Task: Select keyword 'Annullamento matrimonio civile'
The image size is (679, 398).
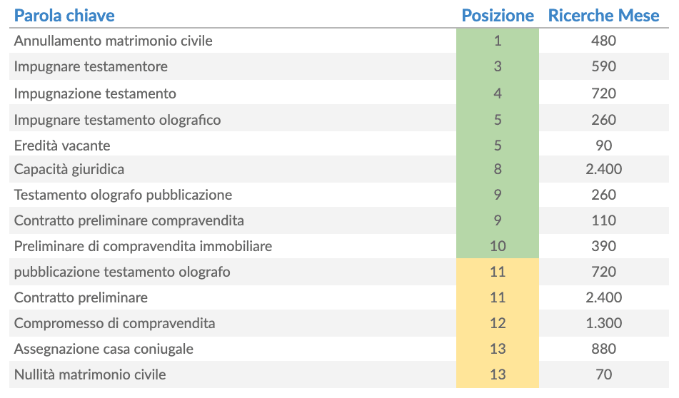Action: point(113,41)
